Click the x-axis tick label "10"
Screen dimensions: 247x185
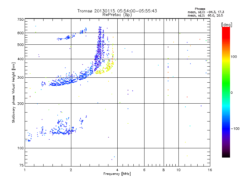[178, 170]
